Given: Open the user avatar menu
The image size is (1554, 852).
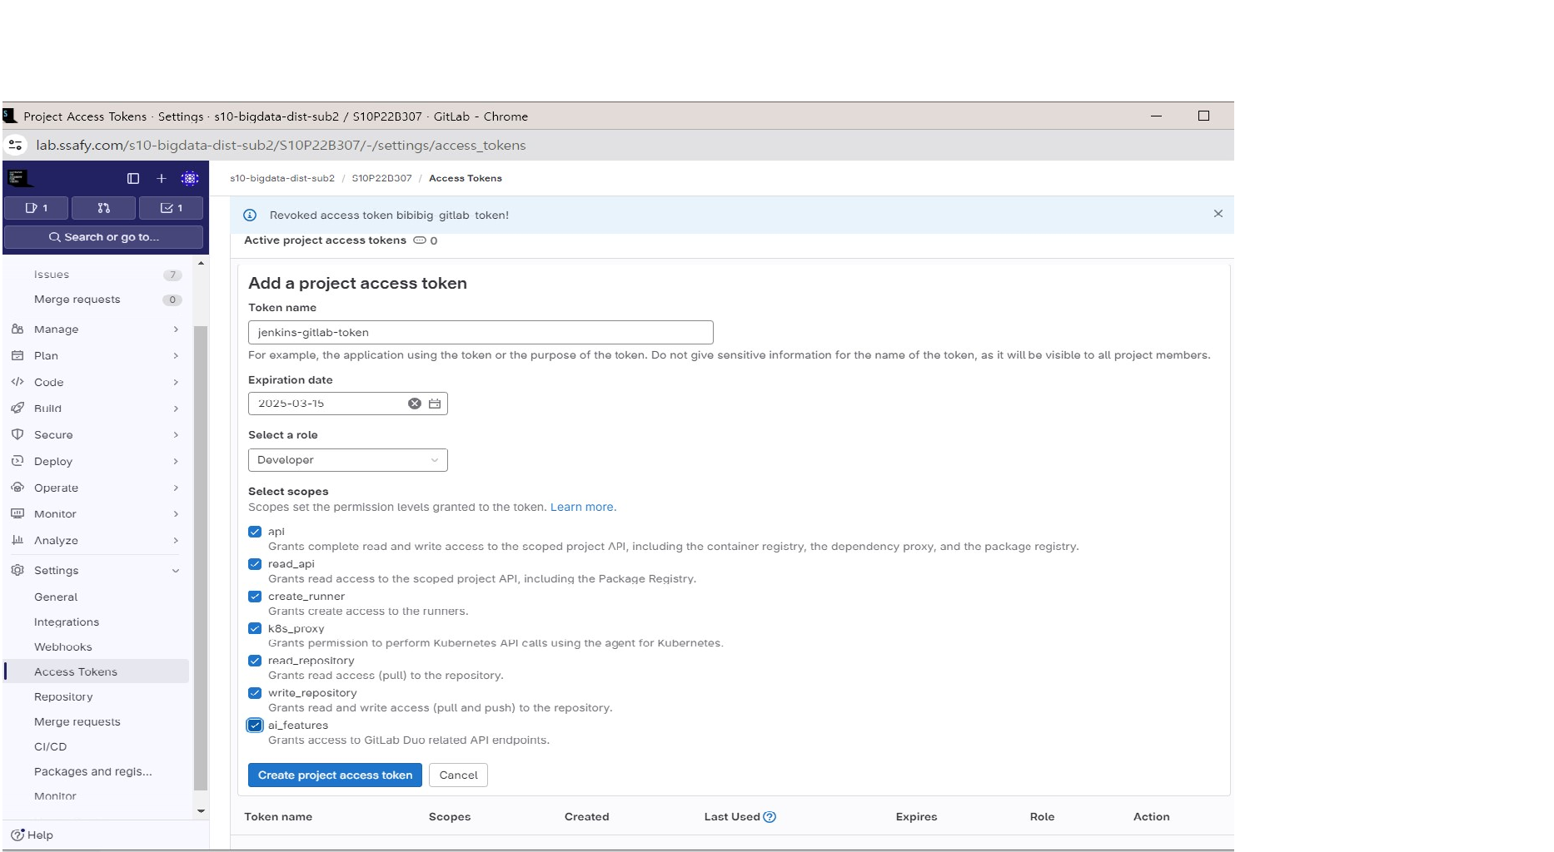Looking at the screenshot, I should click(x=190, y=178).
